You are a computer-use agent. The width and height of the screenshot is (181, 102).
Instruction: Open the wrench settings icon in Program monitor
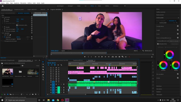[143, 51]
